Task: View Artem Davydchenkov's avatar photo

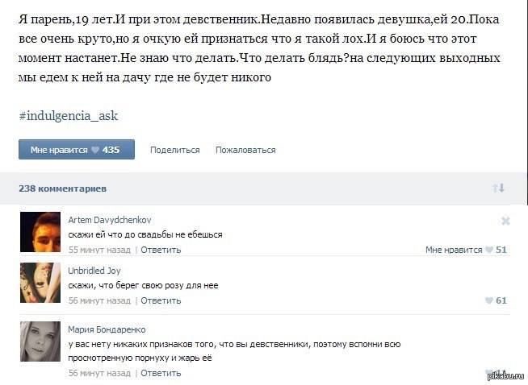Action: pos(40,232)
